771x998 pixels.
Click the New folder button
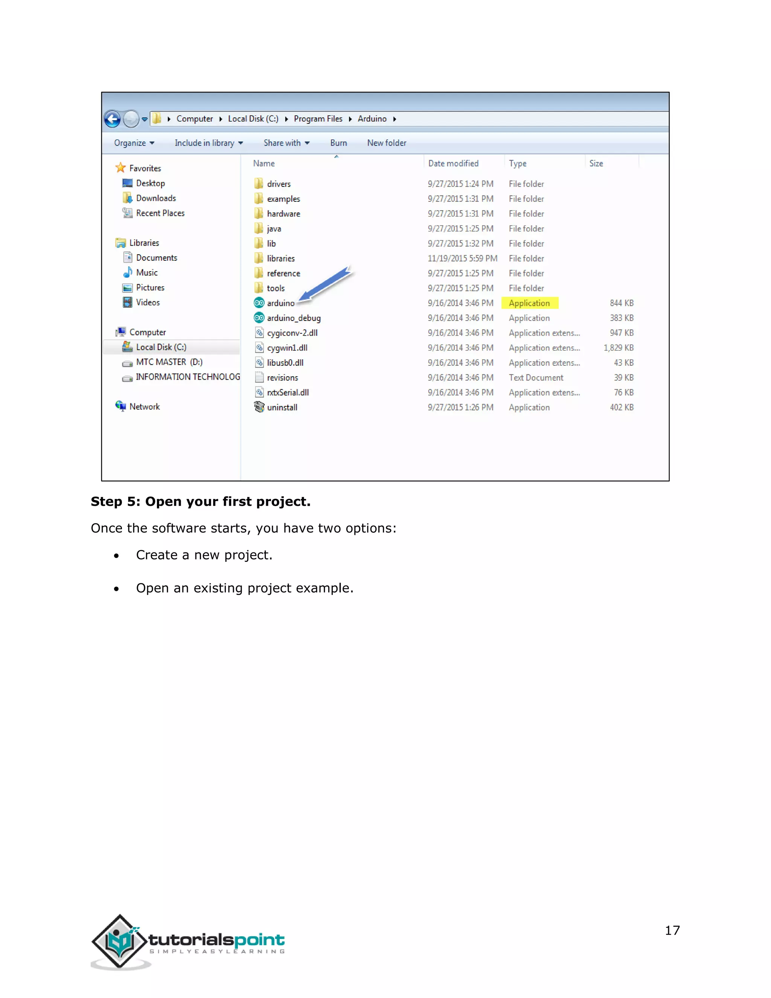[x=386, y=143]
